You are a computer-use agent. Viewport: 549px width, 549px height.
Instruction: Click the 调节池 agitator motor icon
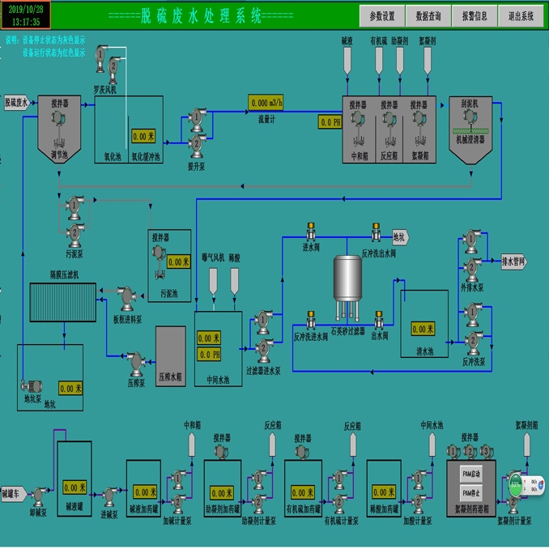click(58, 118)
